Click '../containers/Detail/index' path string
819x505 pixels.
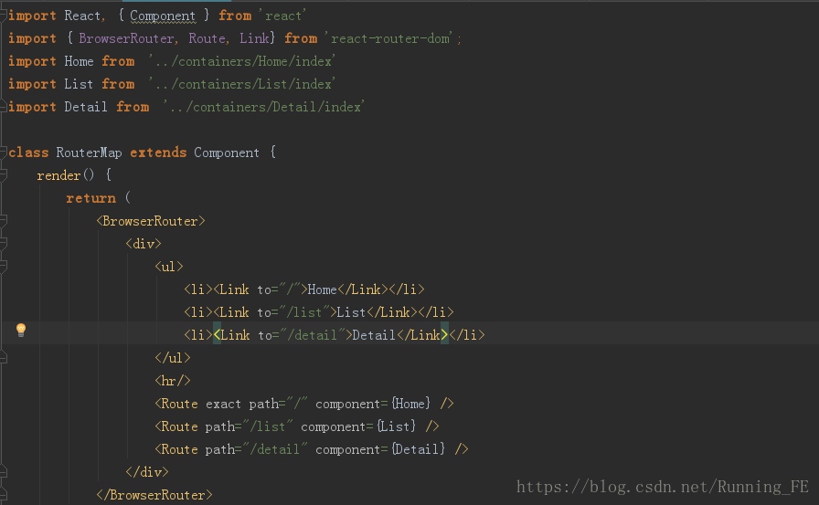point(263,107)
